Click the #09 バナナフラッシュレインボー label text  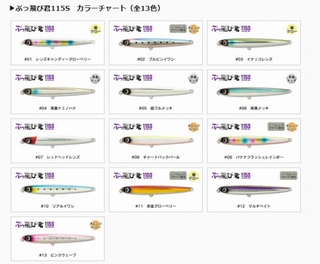coord(254,157)
